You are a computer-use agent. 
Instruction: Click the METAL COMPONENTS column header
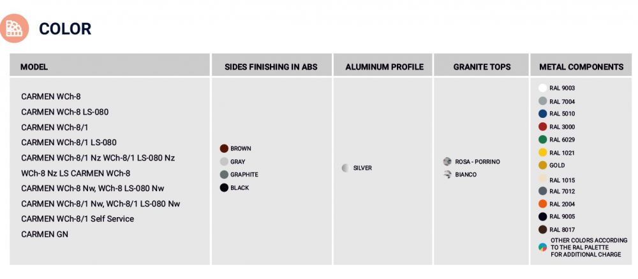pyautogui.click(x=581, y=67)
